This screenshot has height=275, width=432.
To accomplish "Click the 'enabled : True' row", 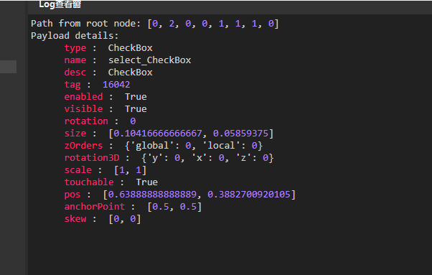I will [105, 96].
